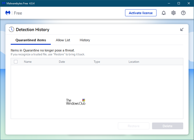The height and width of the screenshot is (140, 194).
Task: Tick the select-all checkbox in the table header
Action: tap(16, 62)
